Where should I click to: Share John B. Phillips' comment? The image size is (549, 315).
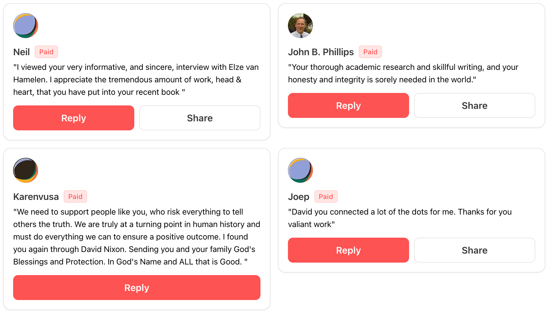474,105
